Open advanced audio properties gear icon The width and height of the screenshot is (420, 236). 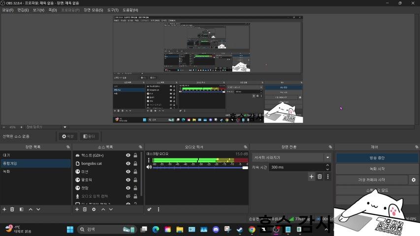pyautogui.click(x=150, y=209)
